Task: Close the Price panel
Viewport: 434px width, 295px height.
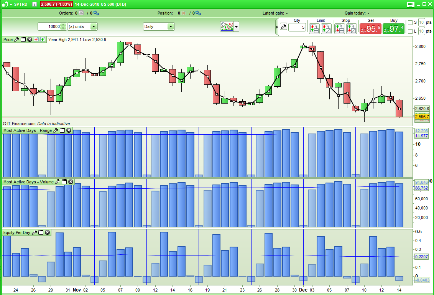Action: 30,40
